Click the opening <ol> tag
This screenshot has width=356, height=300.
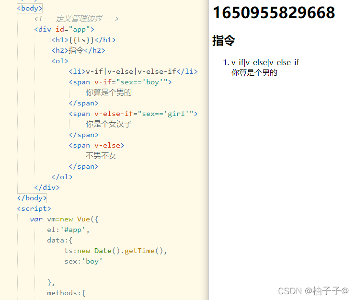point(60,61)
